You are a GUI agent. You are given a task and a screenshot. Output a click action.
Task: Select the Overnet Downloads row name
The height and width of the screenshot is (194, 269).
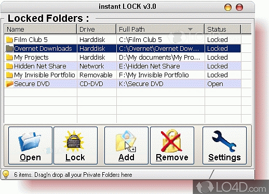(43, 48)
